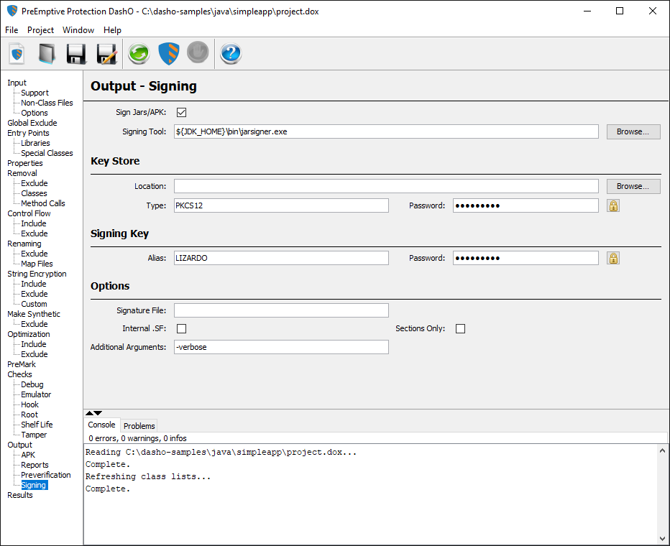Screen dimensions: 670x546
Task: Select Optimization tree item
Action: point(29,334)
